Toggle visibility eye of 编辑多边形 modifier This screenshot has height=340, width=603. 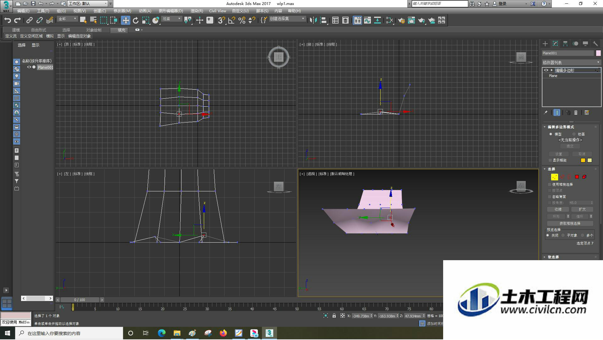coord(546,70)
